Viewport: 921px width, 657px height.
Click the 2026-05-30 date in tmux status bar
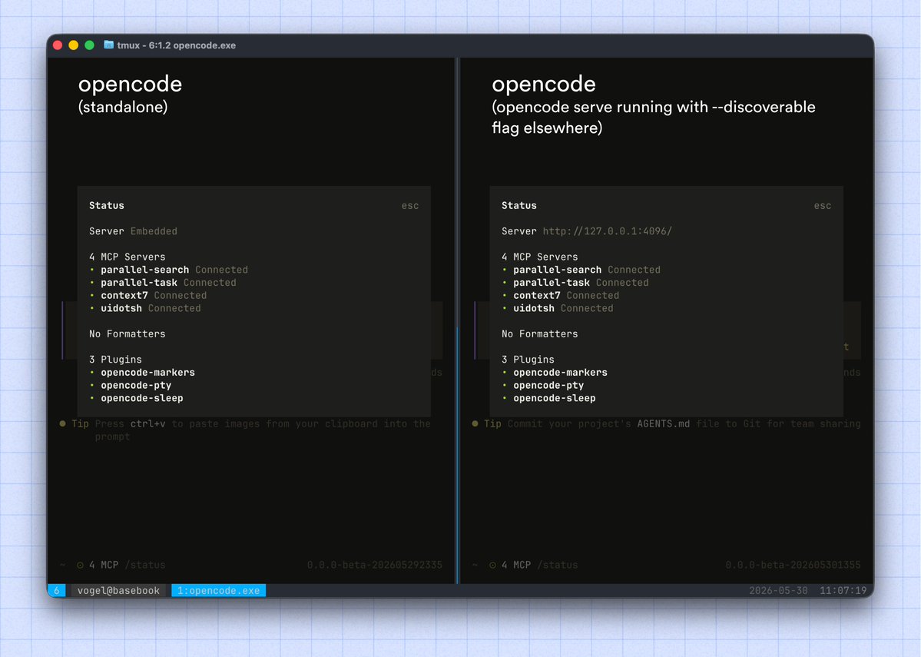(x=778, y=591)
